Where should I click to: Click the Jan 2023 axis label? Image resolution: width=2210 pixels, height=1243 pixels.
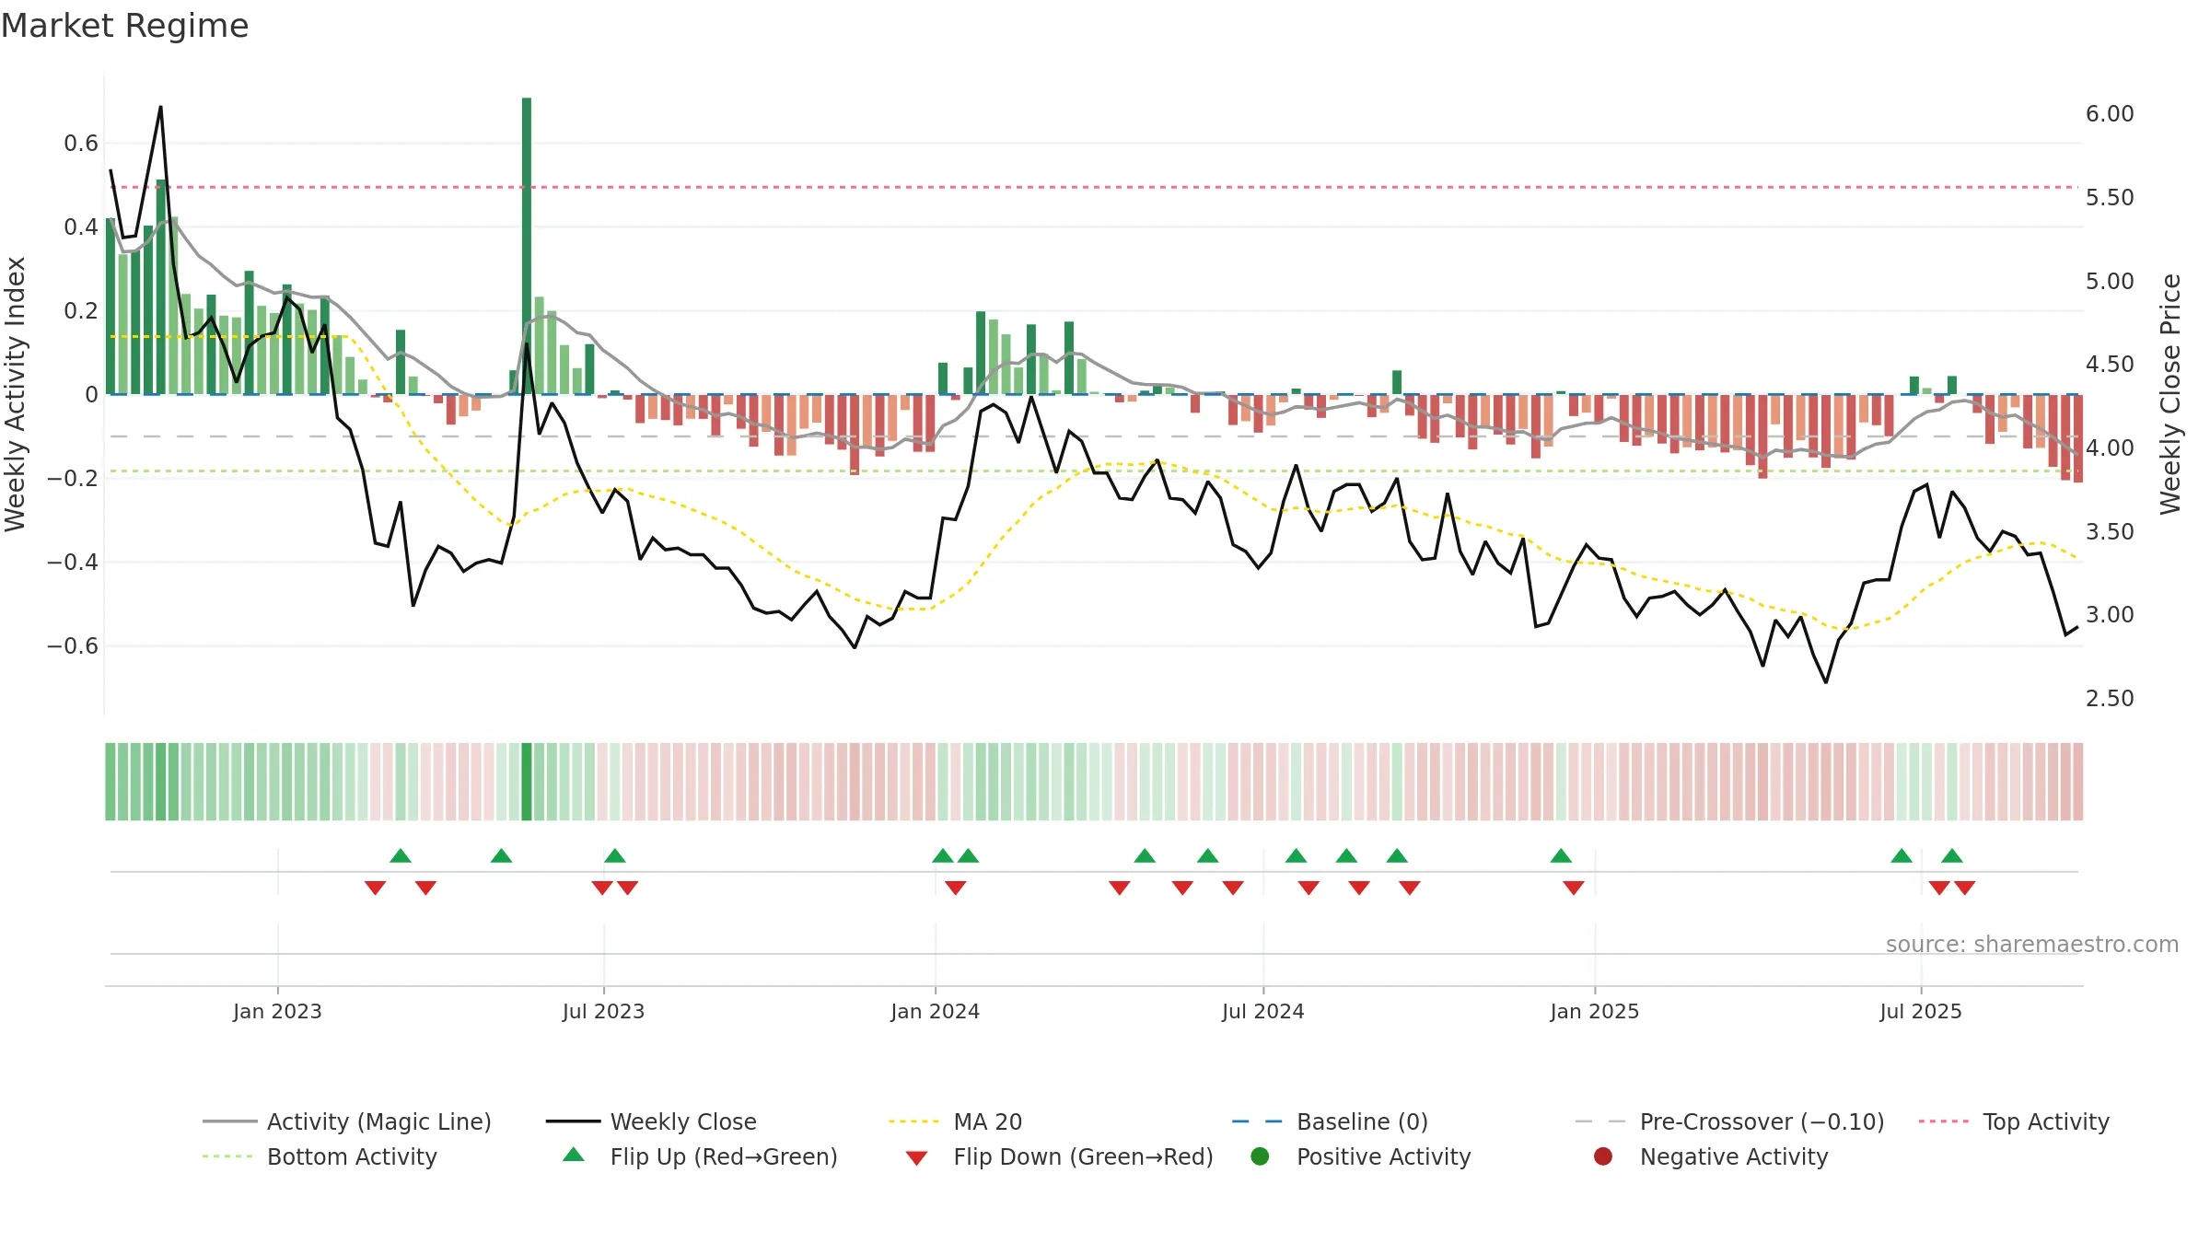click(x=277, y=1011)
